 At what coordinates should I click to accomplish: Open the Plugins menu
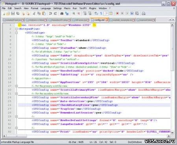(x=92, y=8)
